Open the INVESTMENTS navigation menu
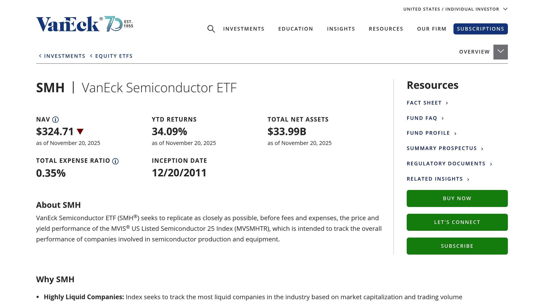Image resolution: width=544 pixels, height=306 pixels. (244, 29)
